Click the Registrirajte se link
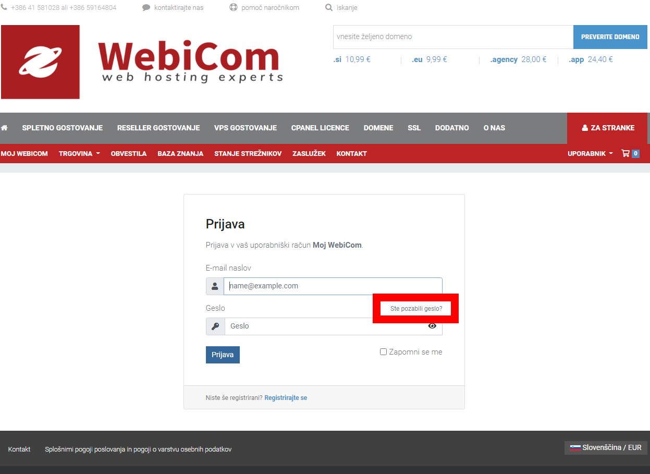The image size is (650, 474). (x=286, y=398)
